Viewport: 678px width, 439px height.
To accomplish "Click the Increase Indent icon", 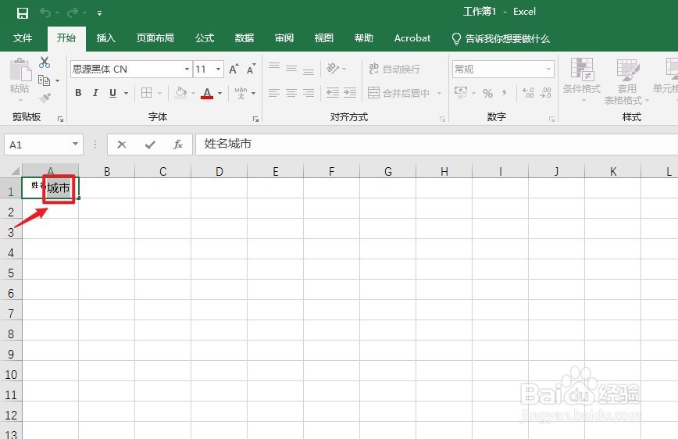I will coord(350,92).
